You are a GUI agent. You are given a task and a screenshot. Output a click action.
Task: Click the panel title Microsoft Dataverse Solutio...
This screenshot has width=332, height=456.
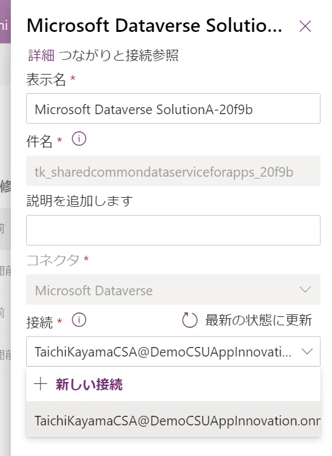click(x=154, y=26)
